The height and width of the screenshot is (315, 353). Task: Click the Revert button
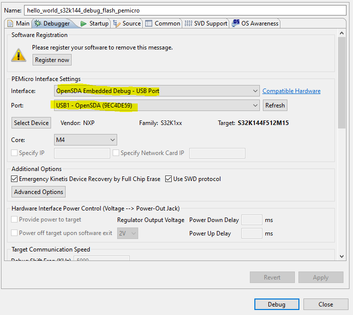click(272, 277)
